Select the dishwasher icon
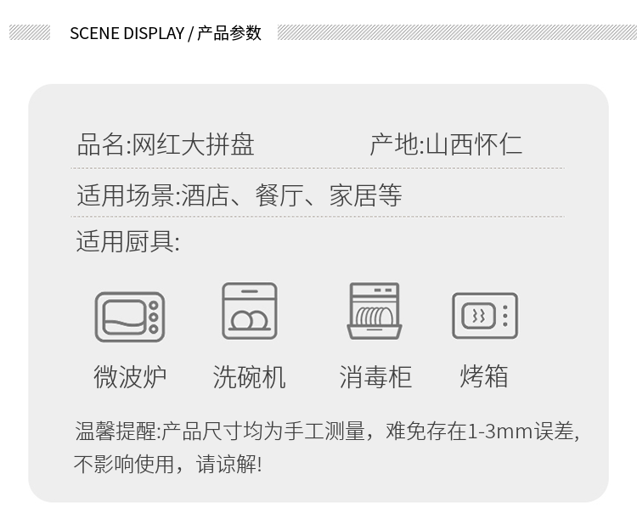This screenshot has height=519, width=637. [250, 311]
